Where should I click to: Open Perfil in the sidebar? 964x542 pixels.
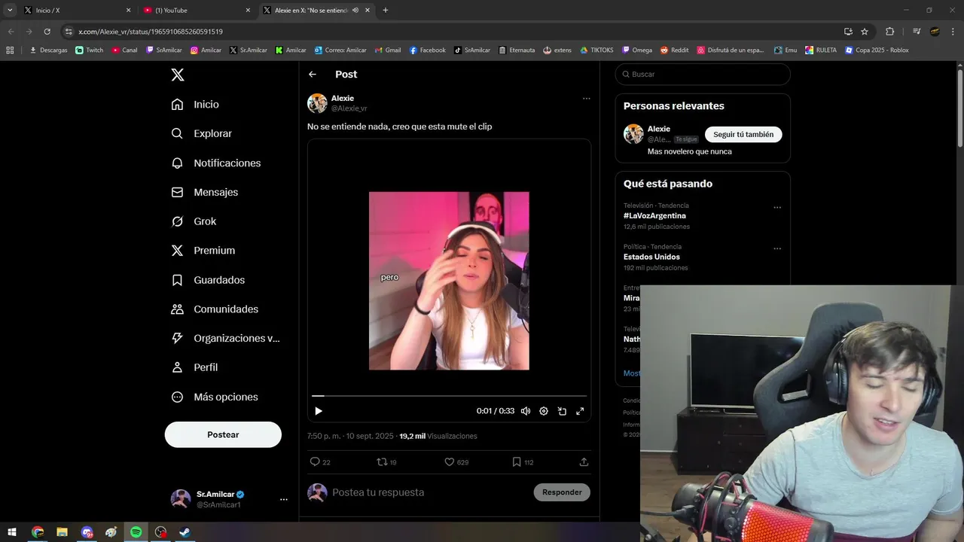[195, 367]
